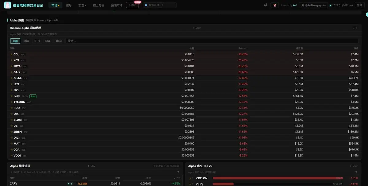
Task: Favorite the OIK token star
Action: [x=12, y=114]
